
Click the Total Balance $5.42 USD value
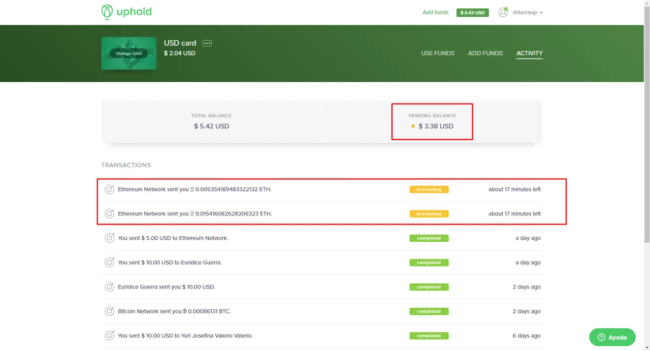tap(212, 126)
